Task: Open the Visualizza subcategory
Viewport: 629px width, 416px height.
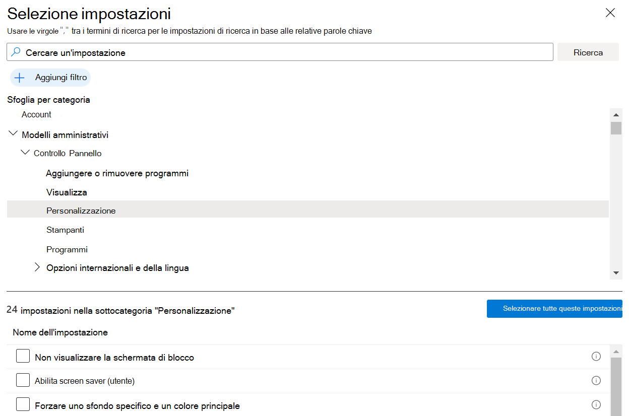Action: (x=67, y=192)
